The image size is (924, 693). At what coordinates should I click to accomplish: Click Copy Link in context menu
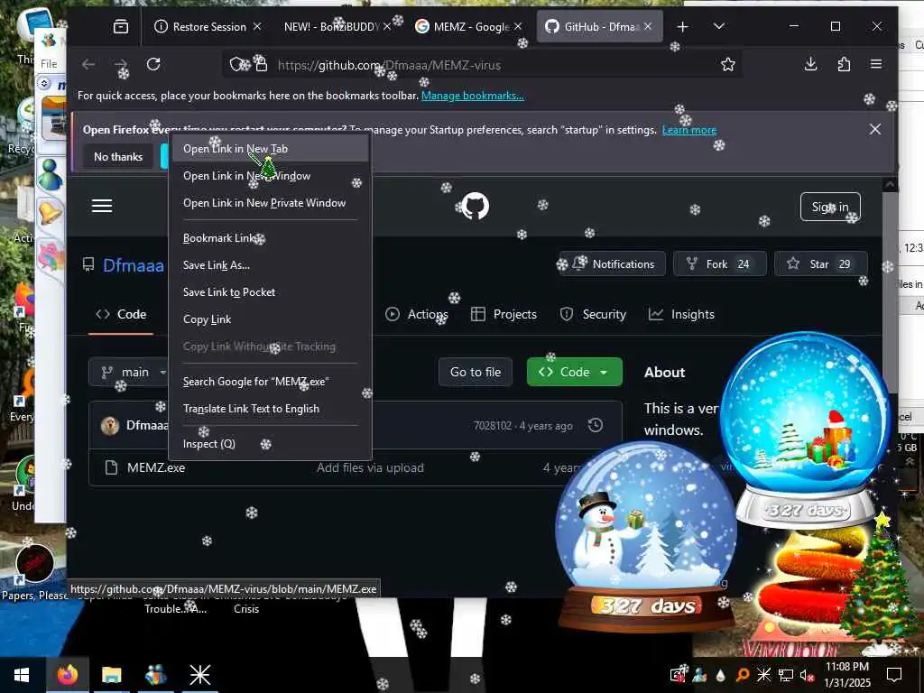pos(269,320)
